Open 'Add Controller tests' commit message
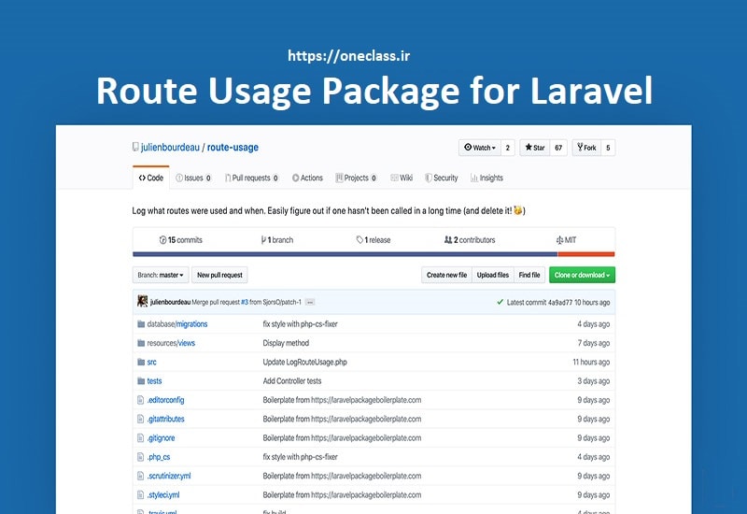The height and width of the screenshot is (514, 747). (x=292, y=381)
